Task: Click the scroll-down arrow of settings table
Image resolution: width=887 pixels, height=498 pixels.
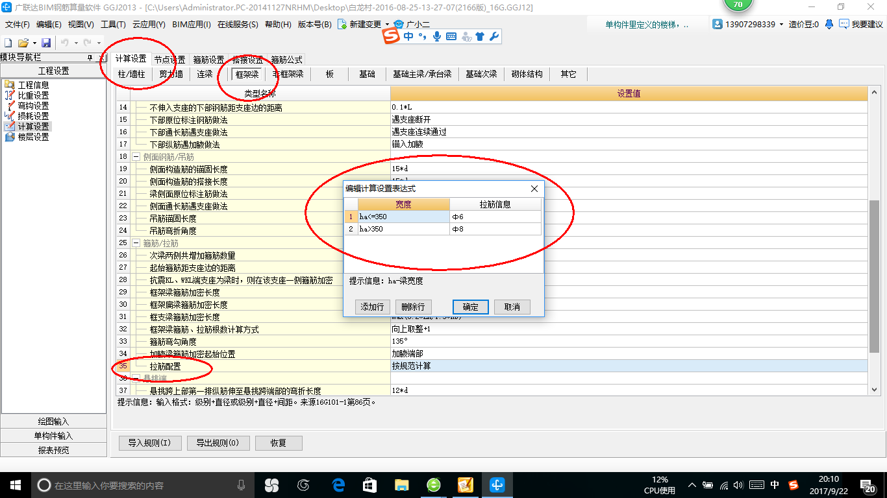Action: pos(874,390)
